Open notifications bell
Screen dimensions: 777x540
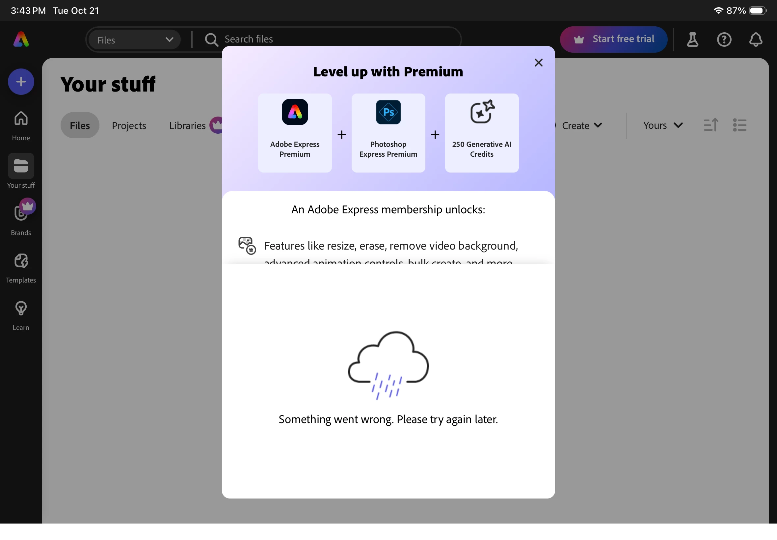click(x=755, y=40)
